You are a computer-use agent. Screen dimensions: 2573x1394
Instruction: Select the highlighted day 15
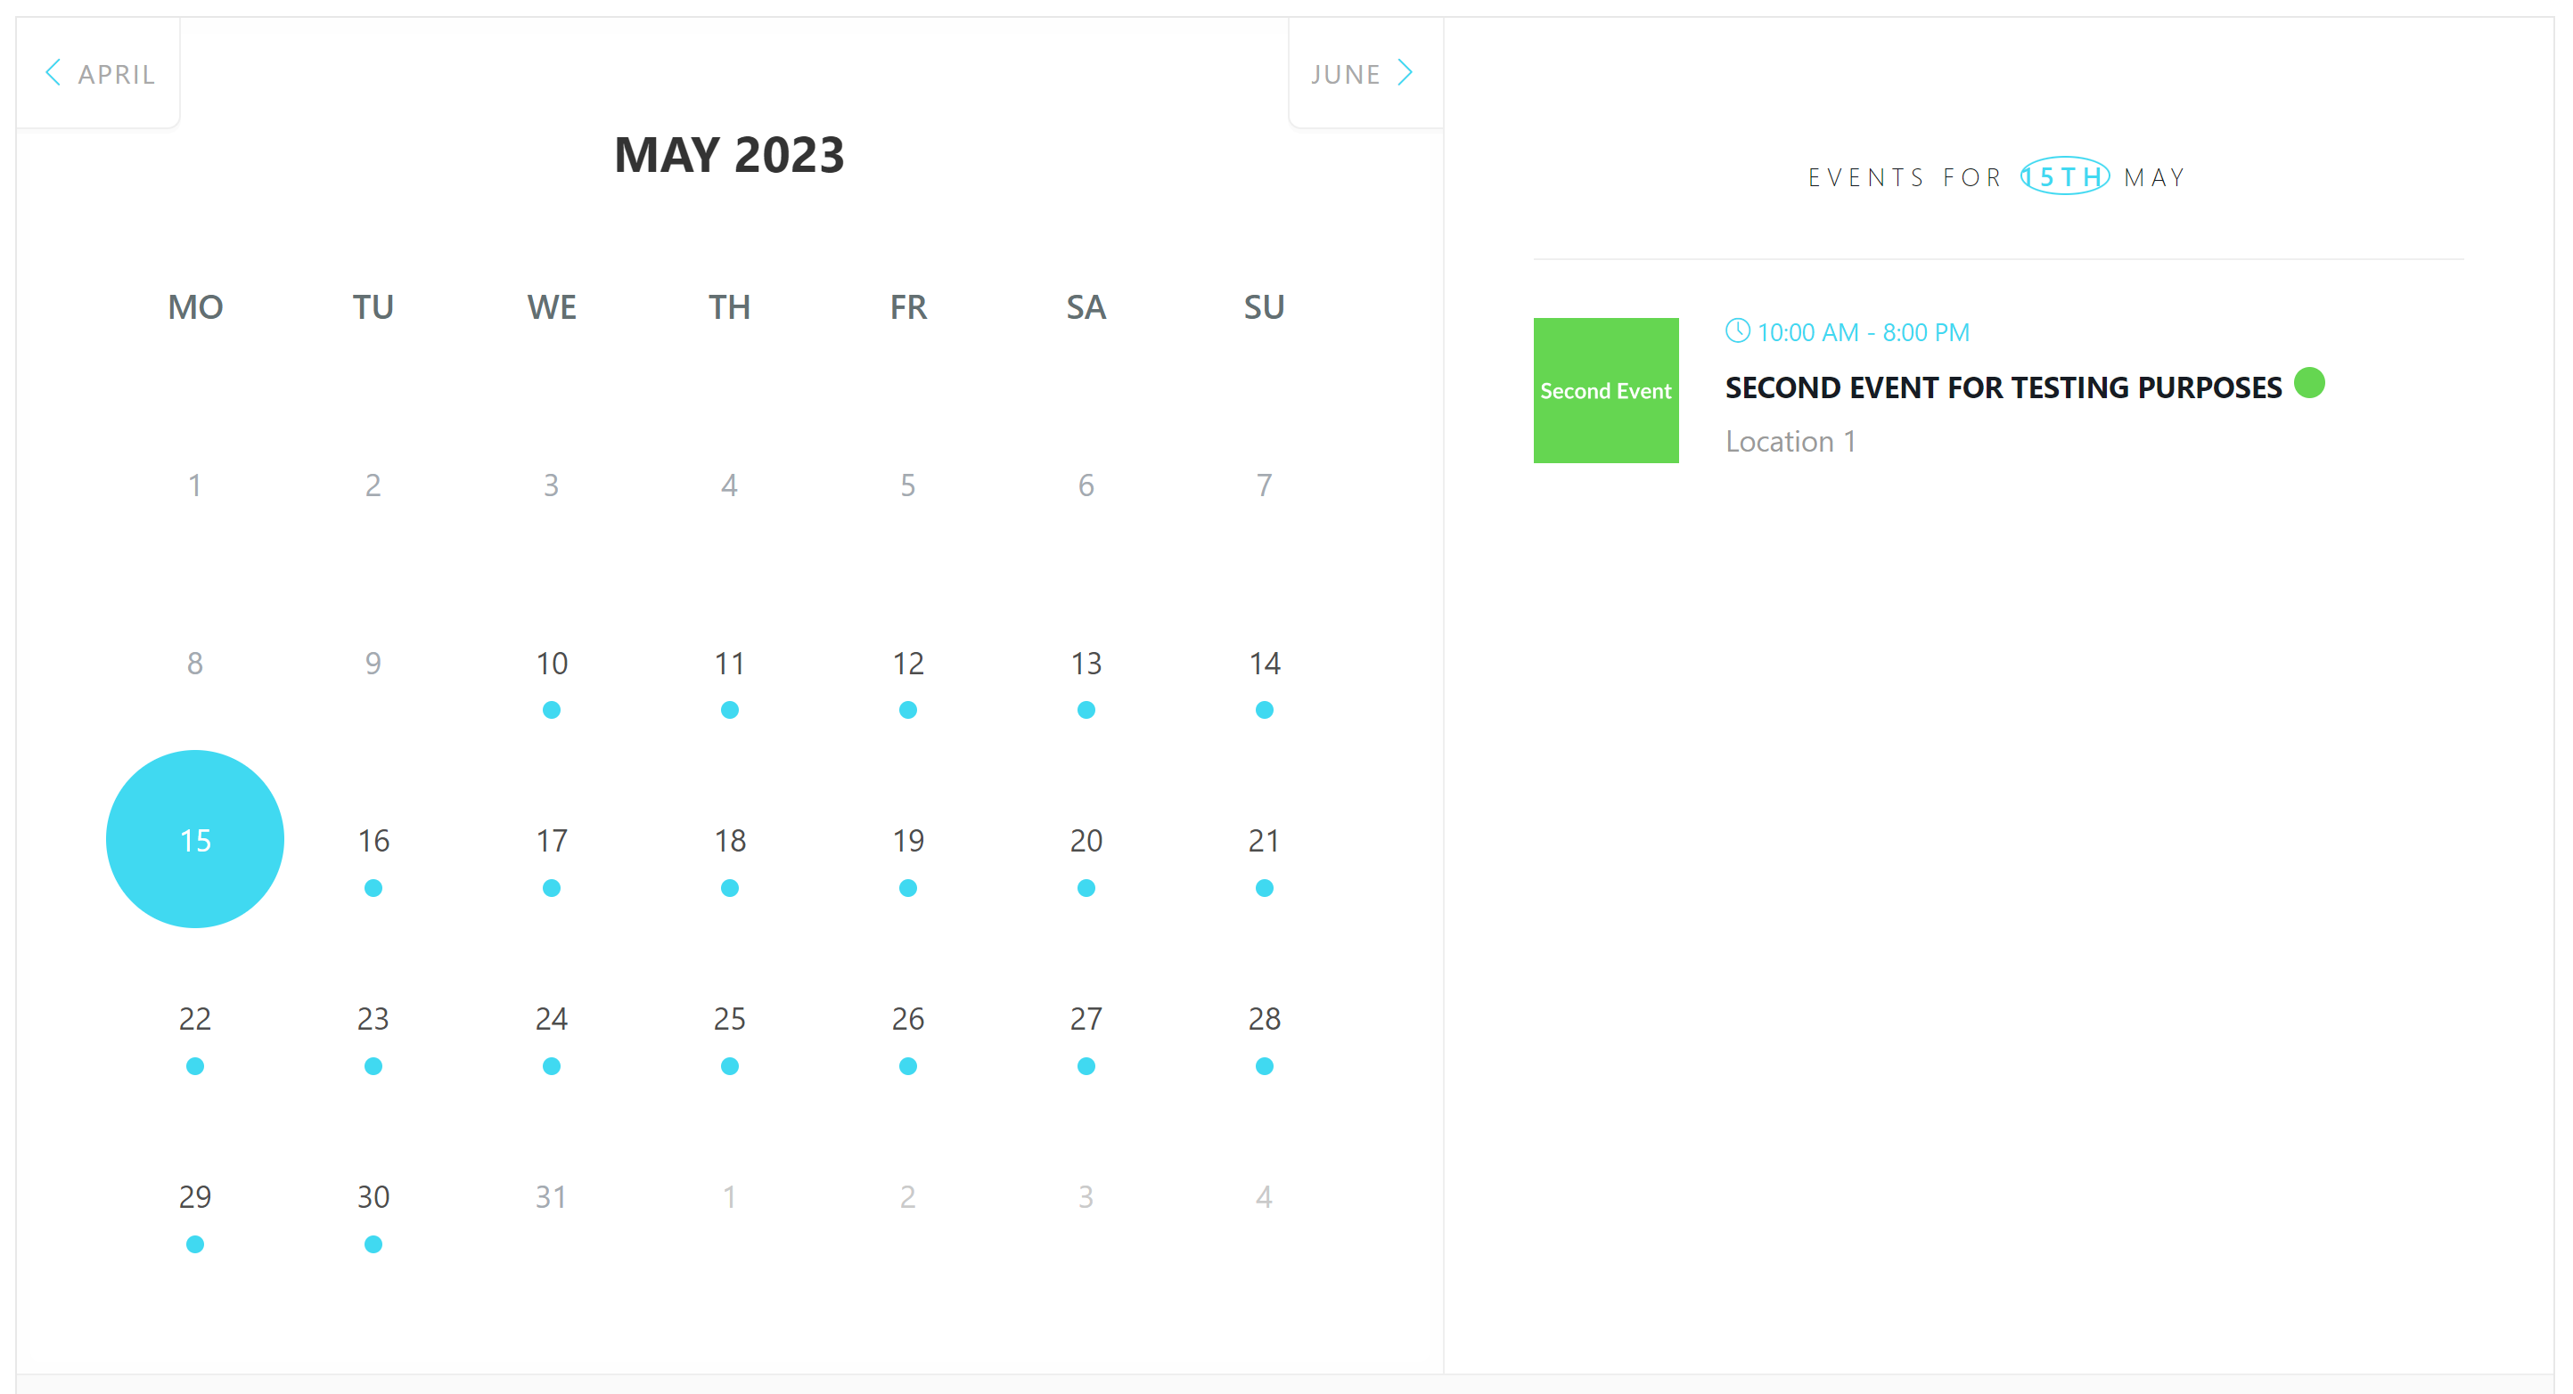click(195, 840)
